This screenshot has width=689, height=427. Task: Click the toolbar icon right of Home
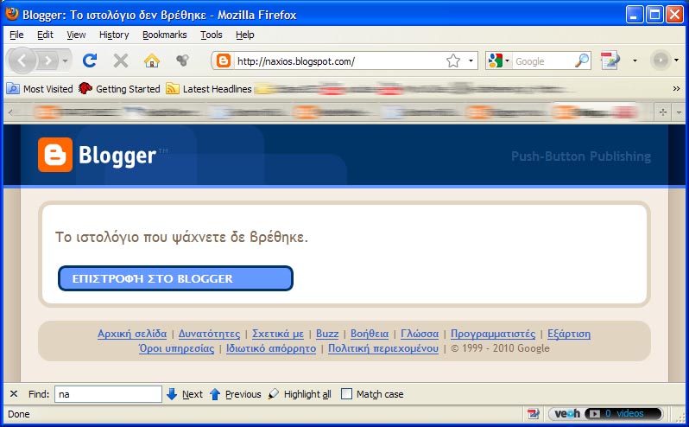(182, 60)
